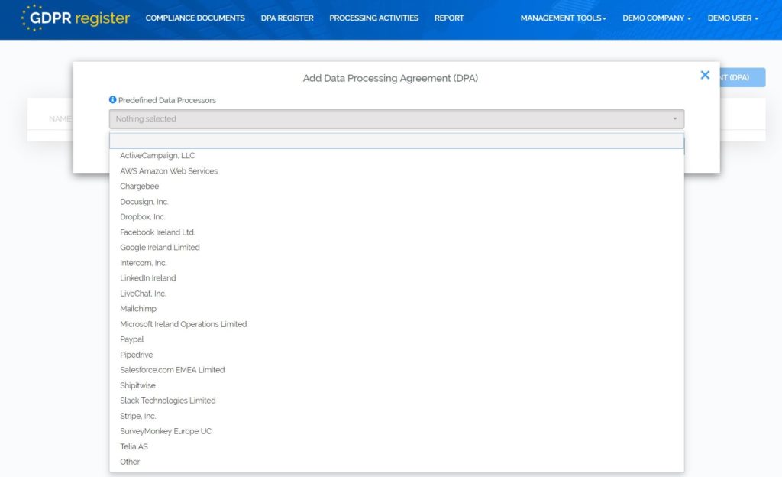The image size is (782, 477).
Task: Pick Google Ireland Limited from the list
Action: click(x=159, y=247)
